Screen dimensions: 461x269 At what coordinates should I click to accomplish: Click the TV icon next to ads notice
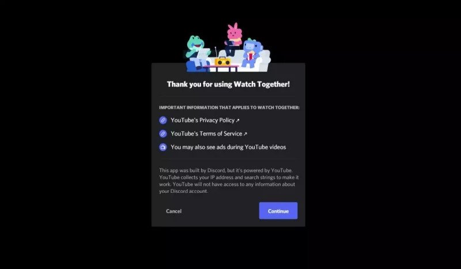pyautogui.click(x=163, y=147)
